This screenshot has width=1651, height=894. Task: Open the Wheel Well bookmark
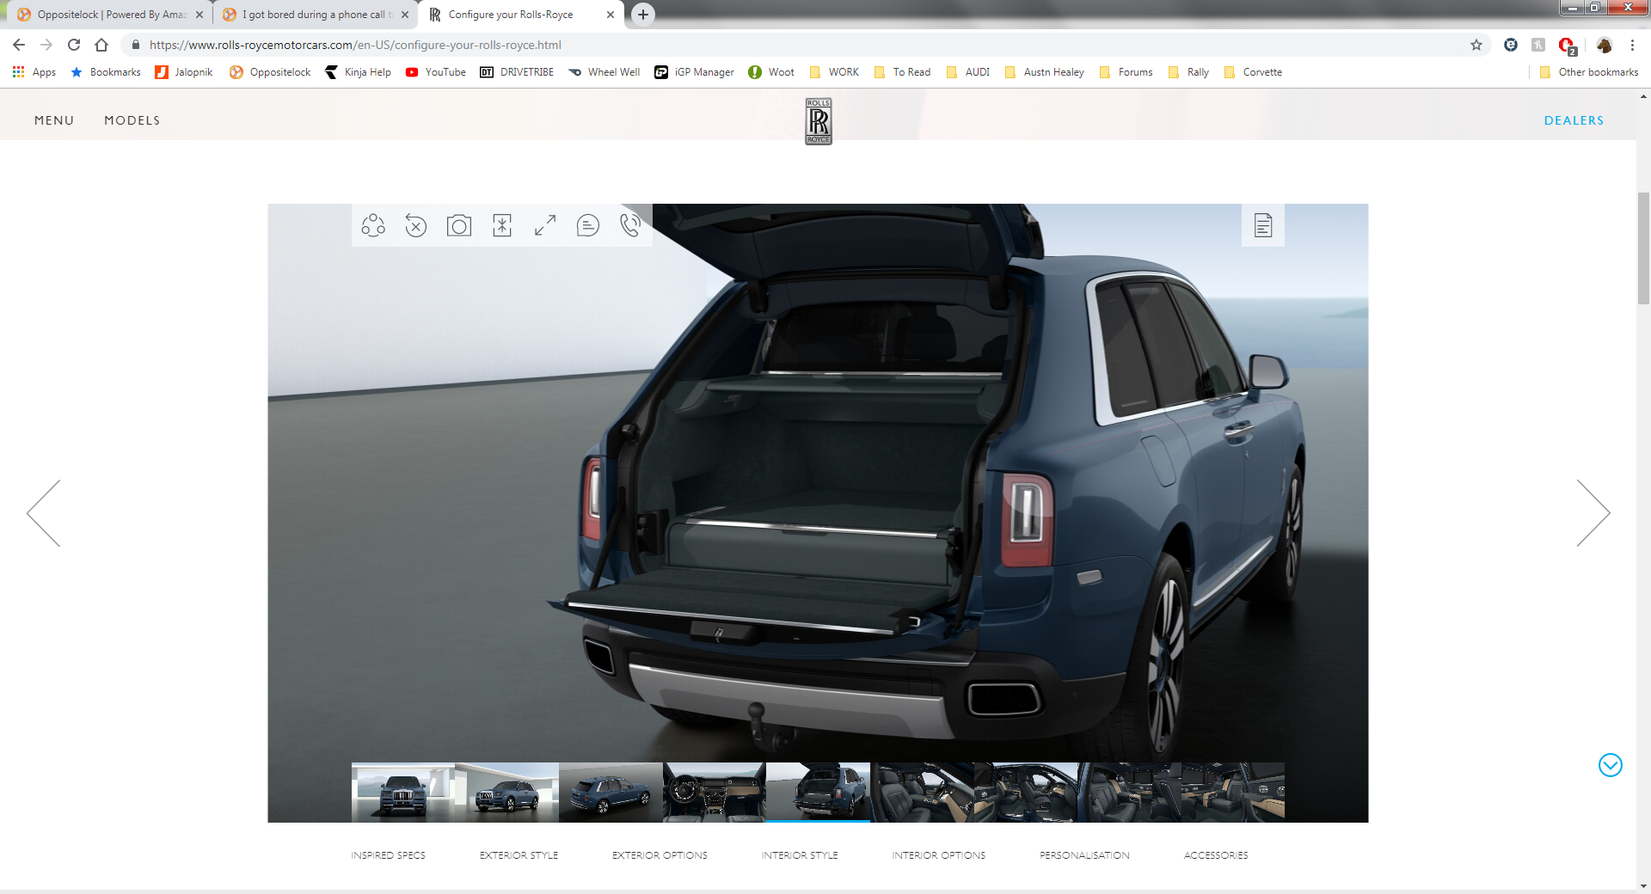(x=605, y=72)
